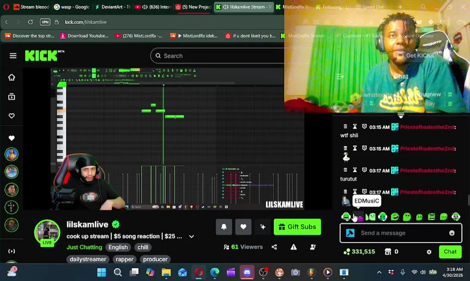Timeout user on 'wtf shii' message hourglass

(x=355, y=127)
